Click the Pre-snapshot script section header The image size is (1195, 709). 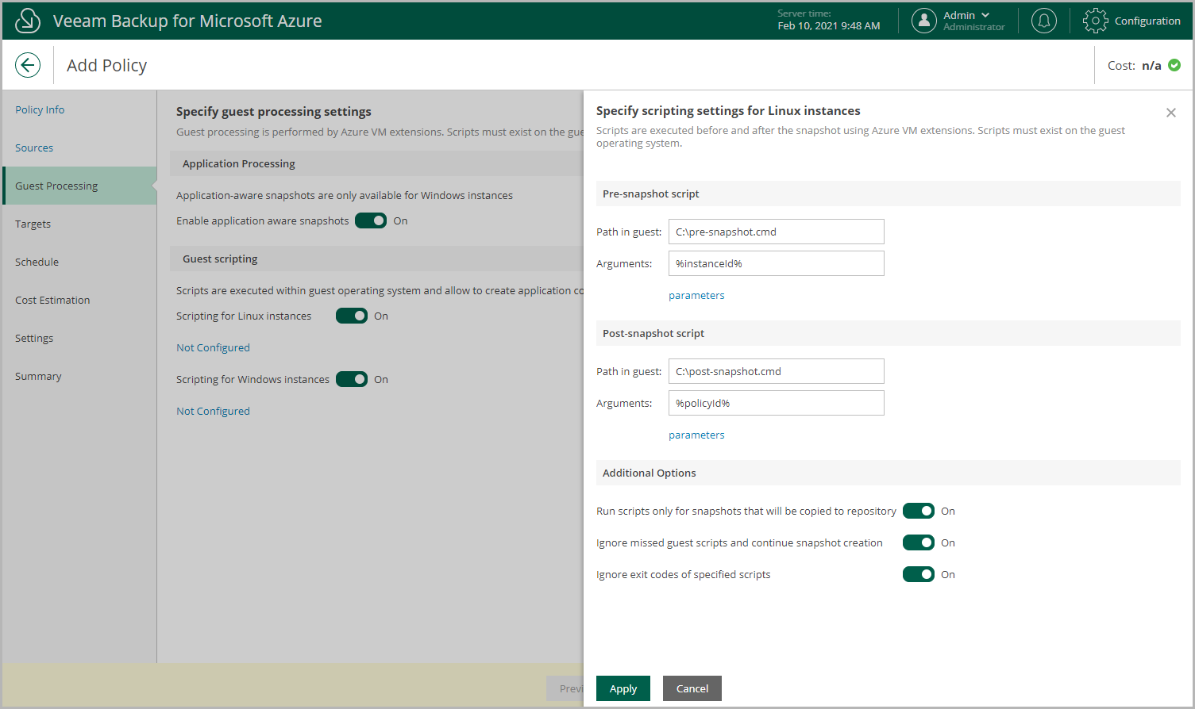[x=889, y=194]
